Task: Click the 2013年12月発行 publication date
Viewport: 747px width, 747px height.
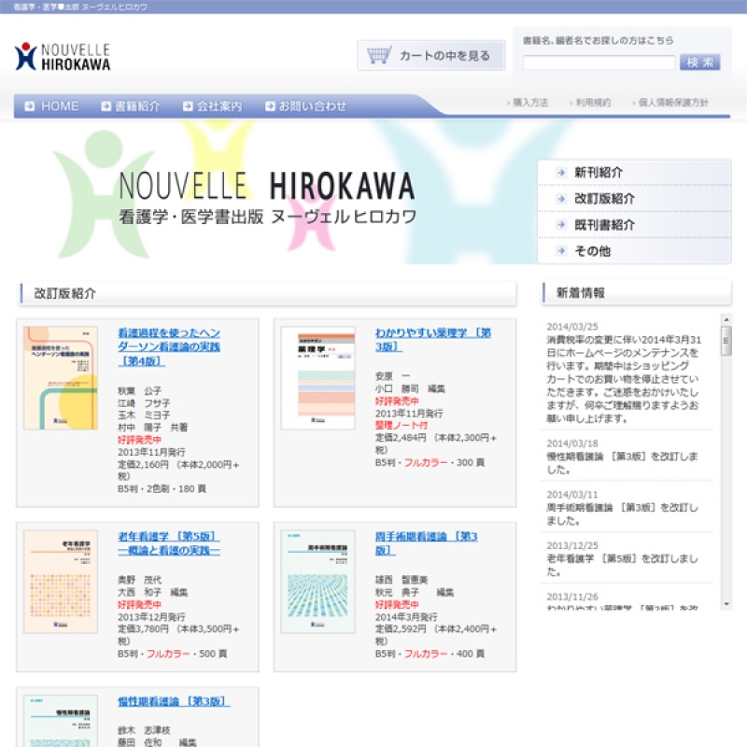Action: (x=151, y=617)
